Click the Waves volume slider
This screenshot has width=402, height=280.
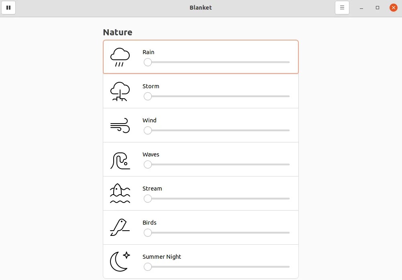pos(217,164)
